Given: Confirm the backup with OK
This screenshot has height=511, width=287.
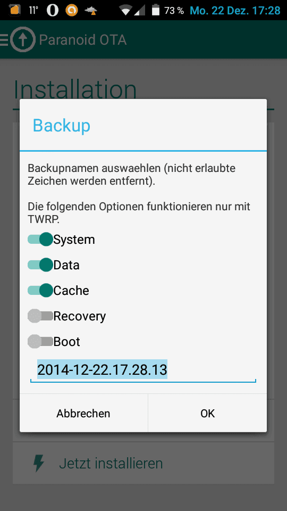Looking at the screenshot, I should (208, 413).
